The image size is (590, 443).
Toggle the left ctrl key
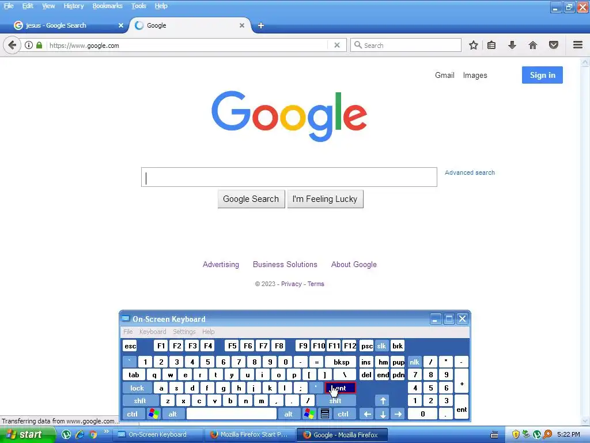[x=133, y=414]
